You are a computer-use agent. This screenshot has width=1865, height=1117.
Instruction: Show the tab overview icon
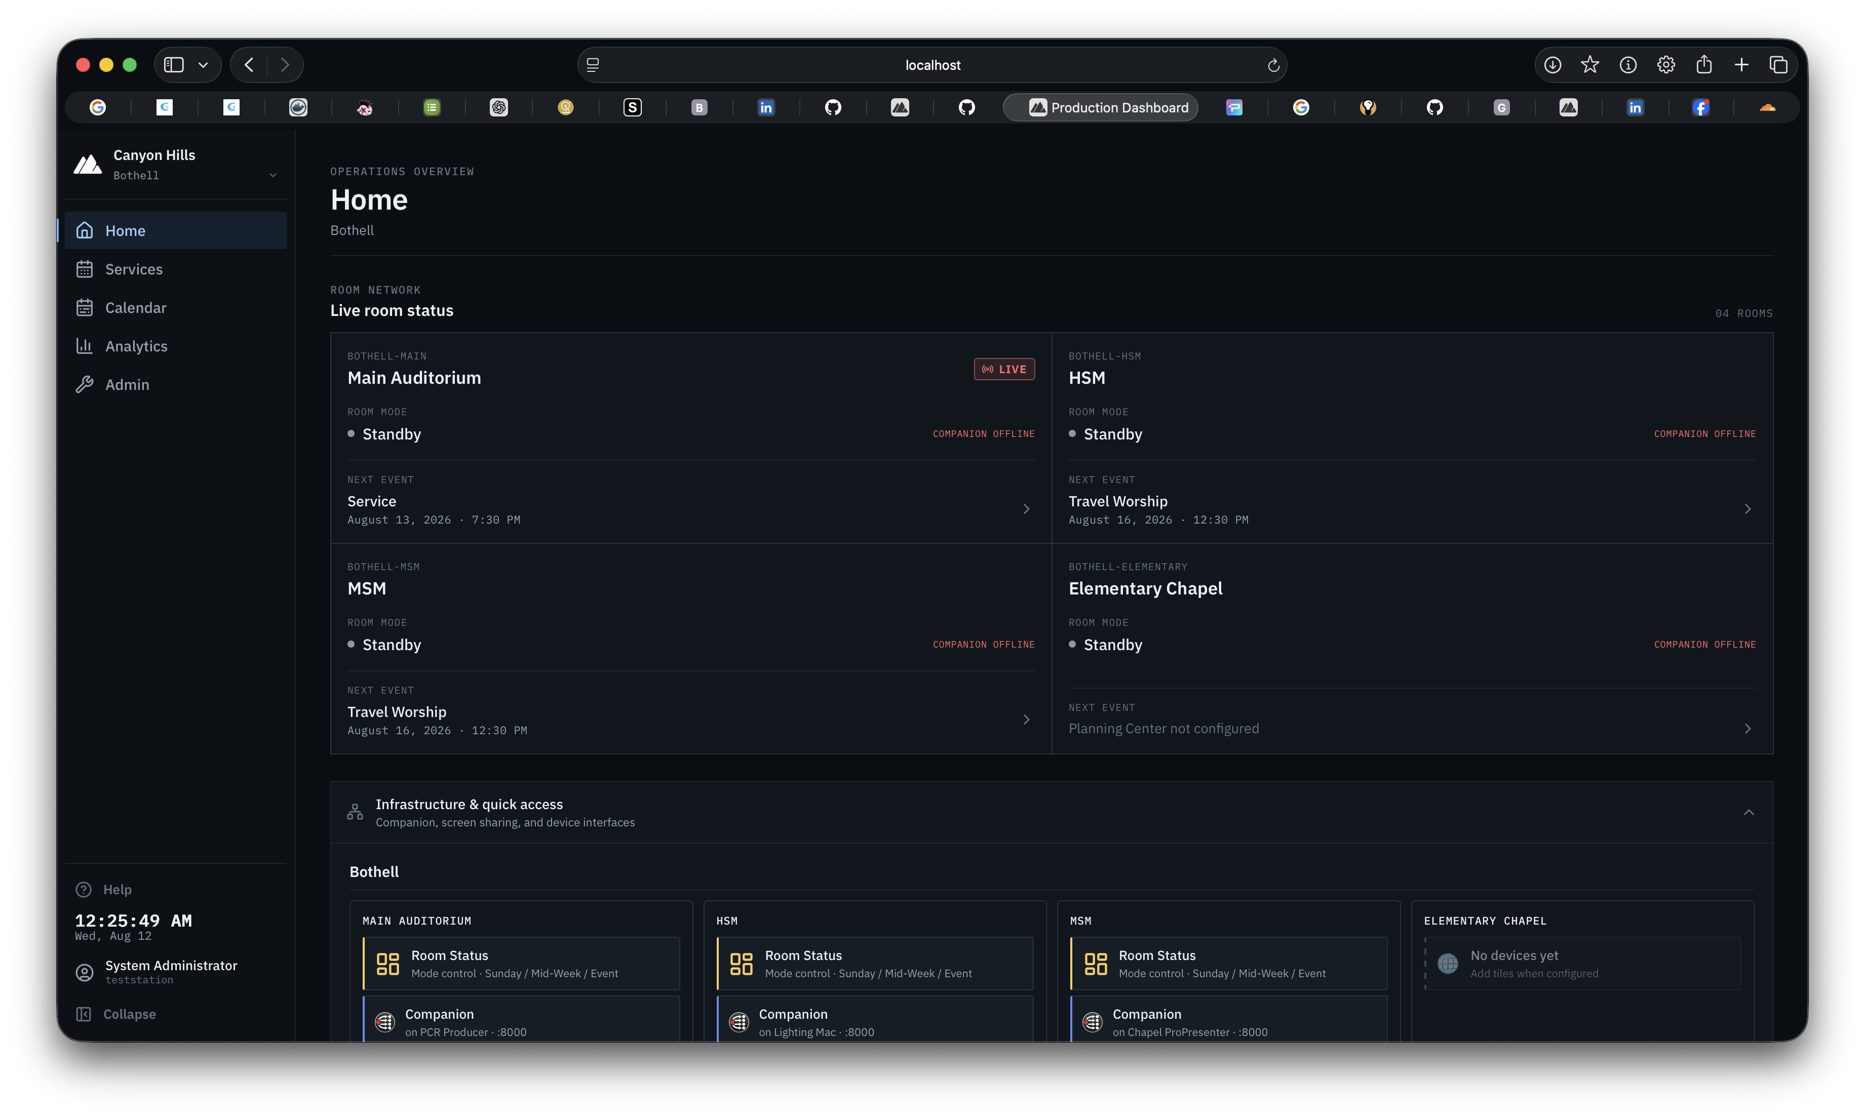[x=1778, y=65]
